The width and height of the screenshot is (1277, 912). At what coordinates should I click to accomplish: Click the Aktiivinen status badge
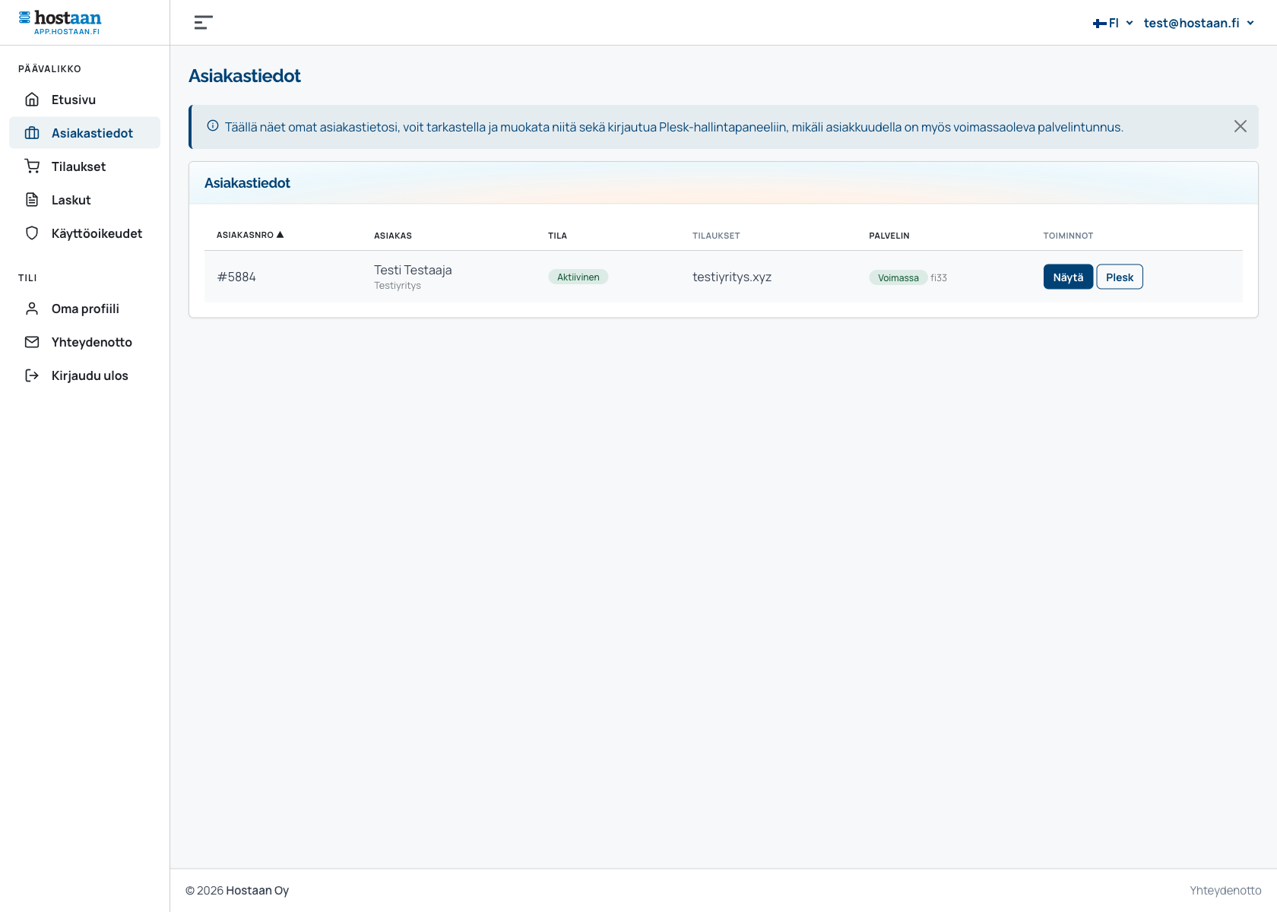tap(578, 277)
